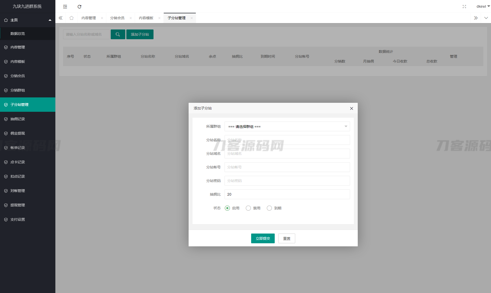Click the 分站密码 input field

[287, 181]
